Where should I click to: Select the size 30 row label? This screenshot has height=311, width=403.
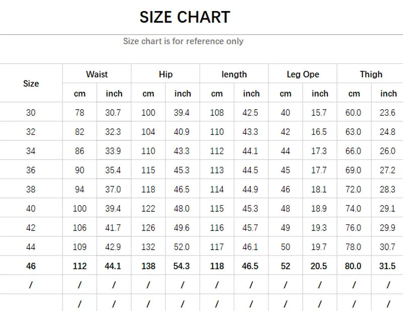31,113
